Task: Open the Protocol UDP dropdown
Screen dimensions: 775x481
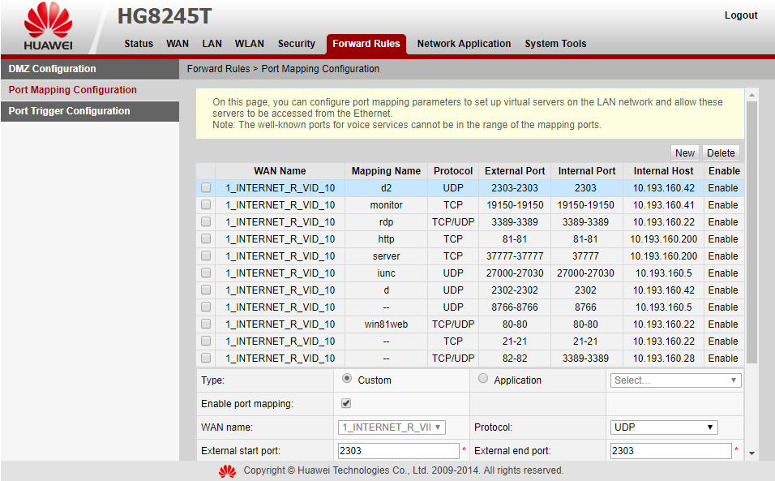Action: click(664, 427)
